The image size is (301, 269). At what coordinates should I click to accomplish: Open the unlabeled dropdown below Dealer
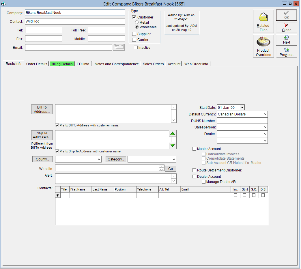click(x=265, y=140)
